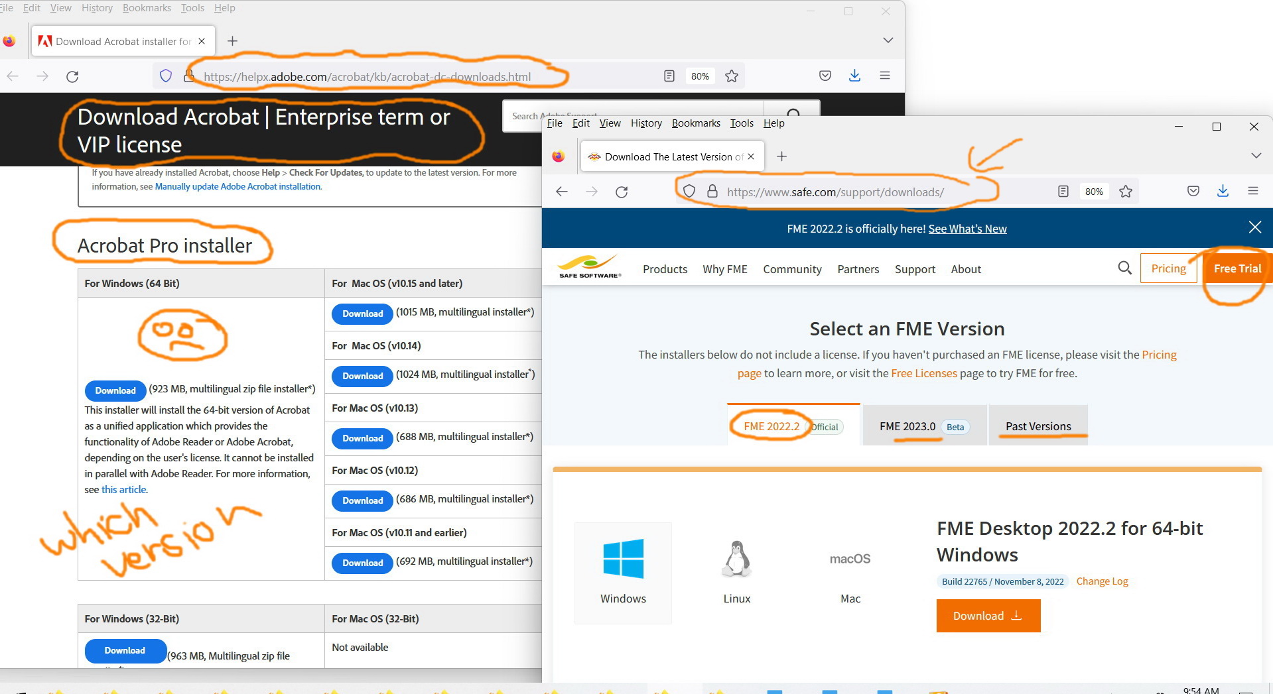This screenshot has height=694, width=1273.
Task: Open the About navigation item
Action: coord(966,269)
